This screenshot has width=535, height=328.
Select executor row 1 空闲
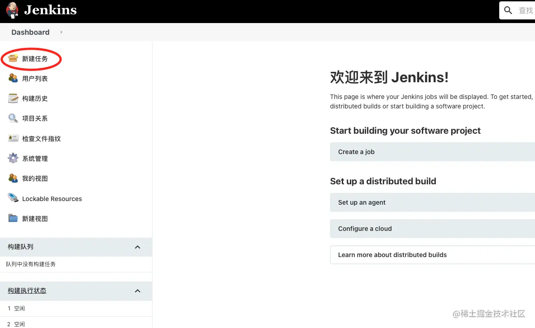(x=76, y=309)
